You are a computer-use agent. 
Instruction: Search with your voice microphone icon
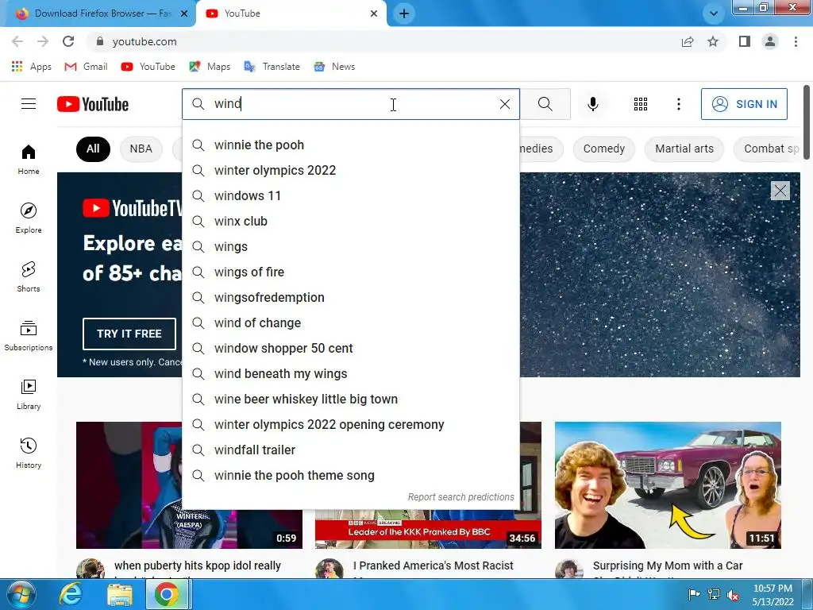point(592,104)
